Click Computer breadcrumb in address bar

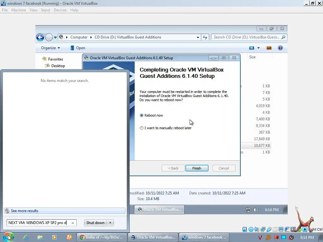click(x=79, y=37)
